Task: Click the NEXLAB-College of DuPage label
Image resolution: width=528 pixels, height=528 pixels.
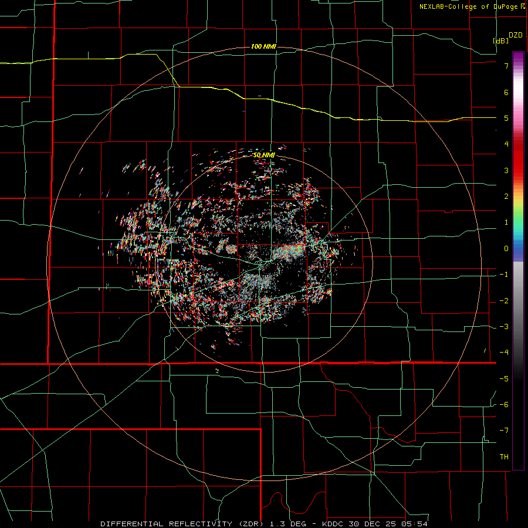Action: tap(472, 6)
